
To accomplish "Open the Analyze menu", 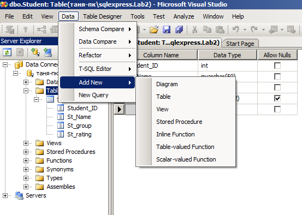I will coord(183,16).
